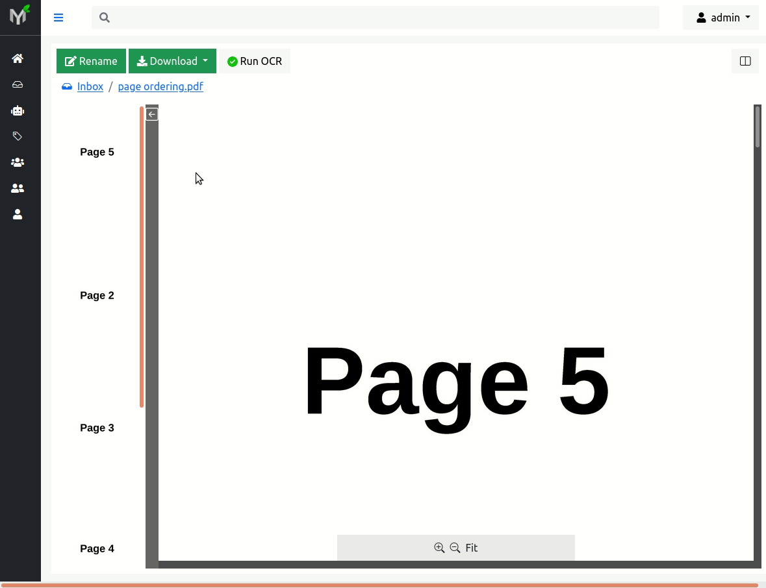Click inside the search bar
766x588 pixels.
click(x=376, y=18)
